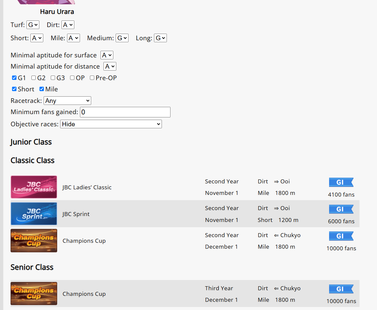Viewport: 377px width, 310px height.
Task: Click 10000 fans on Second Year Champions Cup
Action: click(x=341, y=248)
